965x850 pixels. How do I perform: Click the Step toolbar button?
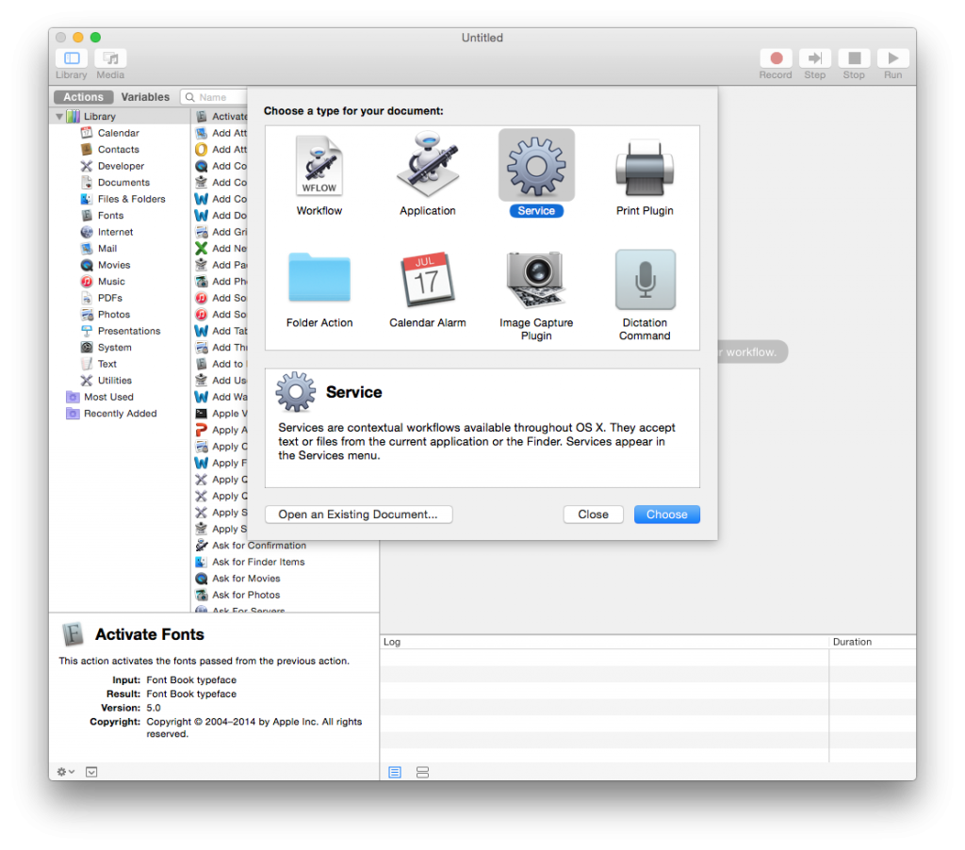(x=815, y=58)
